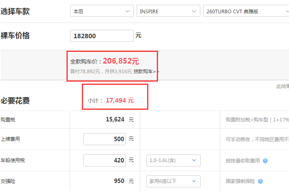Select the 小计 17,494 元 subtotal
The height and width of the screenshot is (191, 289).
[120, 101]
